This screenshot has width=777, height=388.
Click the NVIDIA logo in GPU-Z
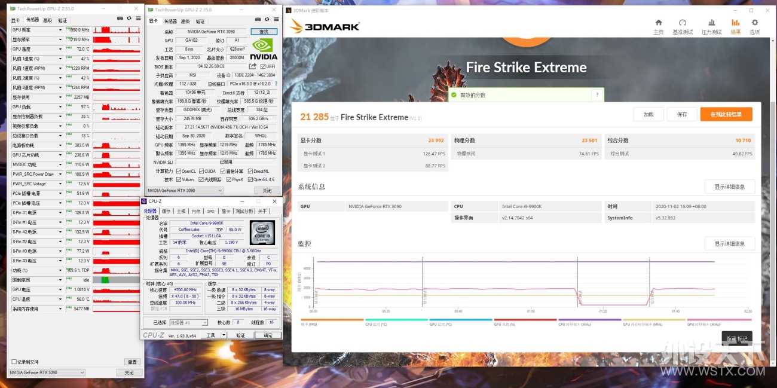(264, 50)
